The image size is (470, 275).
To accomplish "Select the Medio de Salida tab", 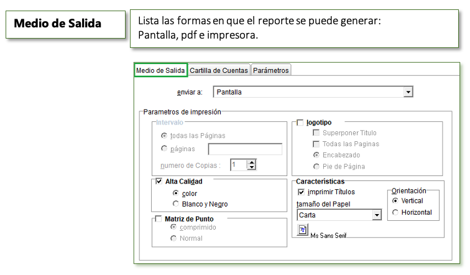I will point(160,70).
